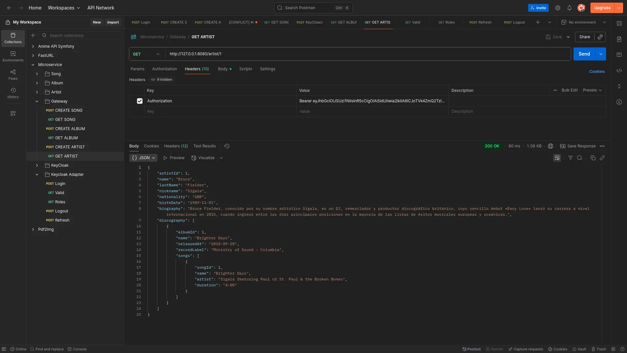The height and width of the screenshot is (353, 627).
Task: Open the notifications bell
Action: pos(570,8)
